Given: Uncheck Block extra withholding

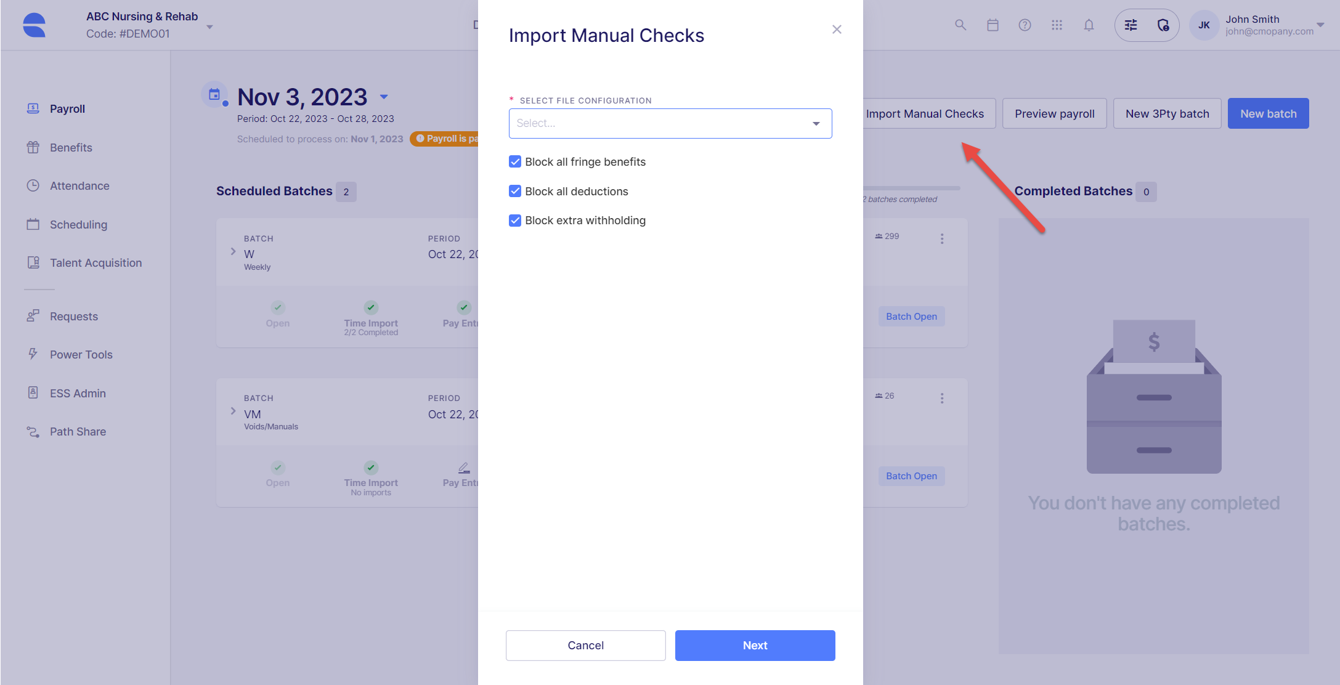Looking at the screenshot, I should pyautogui.click(x=515, y=221).
